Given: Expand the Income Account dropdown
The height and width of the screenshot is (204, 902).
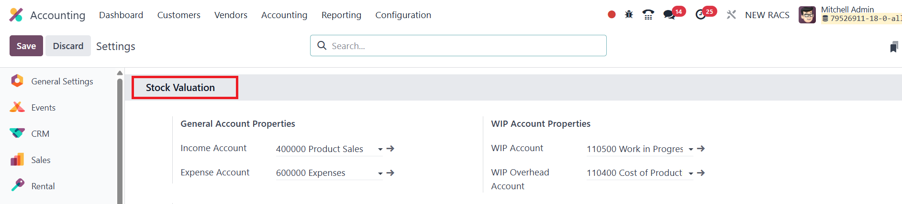Looking at the screenshot, I should click(380, 149).
